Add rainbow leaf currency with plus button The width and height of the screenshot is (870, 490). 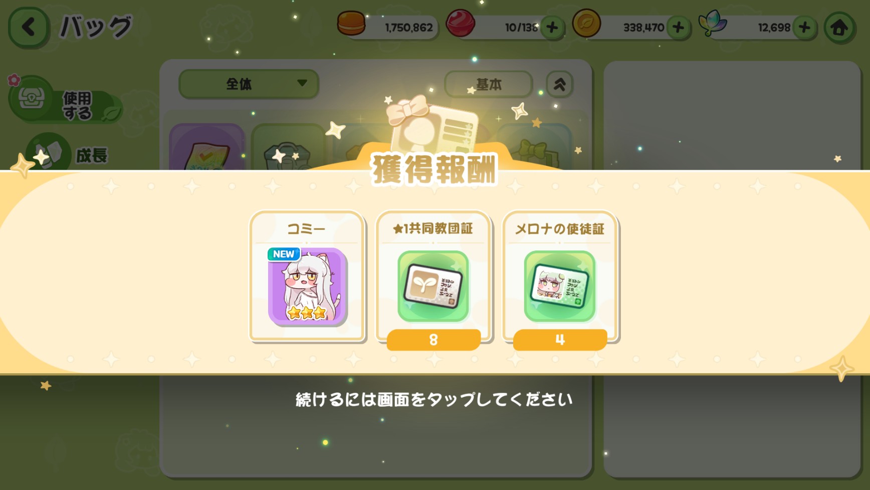[x=805, y=28]
